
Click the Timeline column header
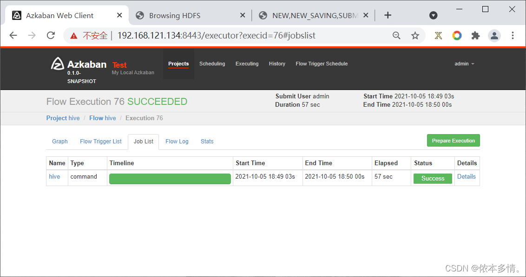(170, 163)
